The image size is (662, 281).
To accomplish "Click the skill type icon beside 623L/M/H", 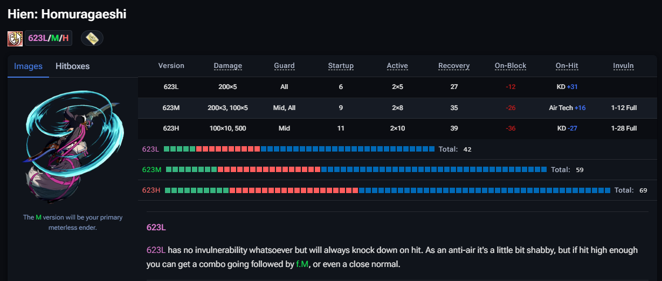I will click(x=15, y=38).
